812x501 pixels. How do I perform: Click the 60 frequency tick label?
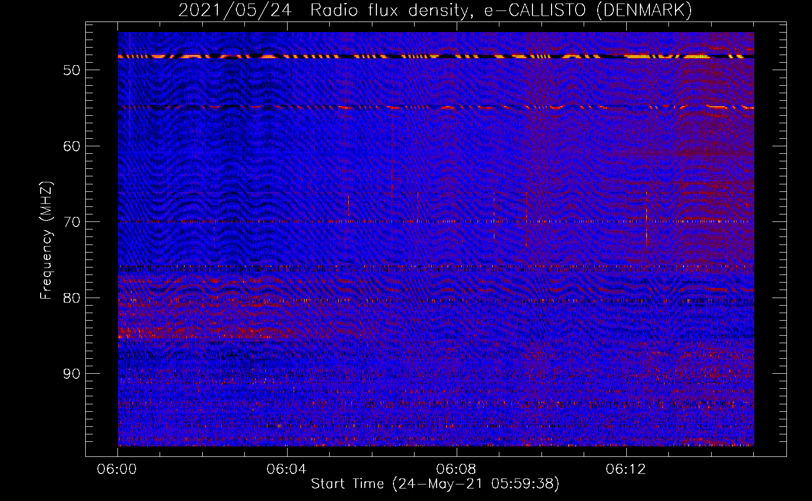coord(72,146)
